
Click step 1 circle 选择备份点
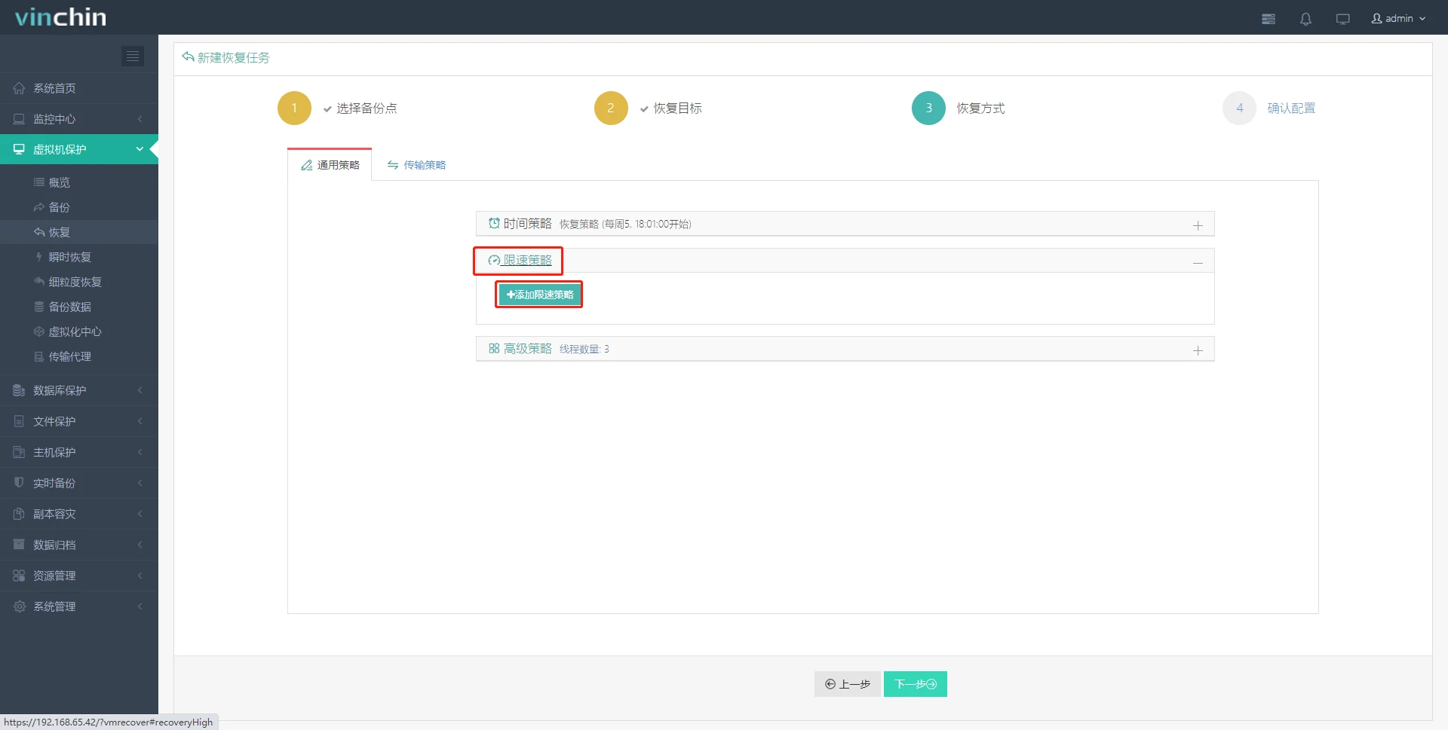tap(294, 108)
